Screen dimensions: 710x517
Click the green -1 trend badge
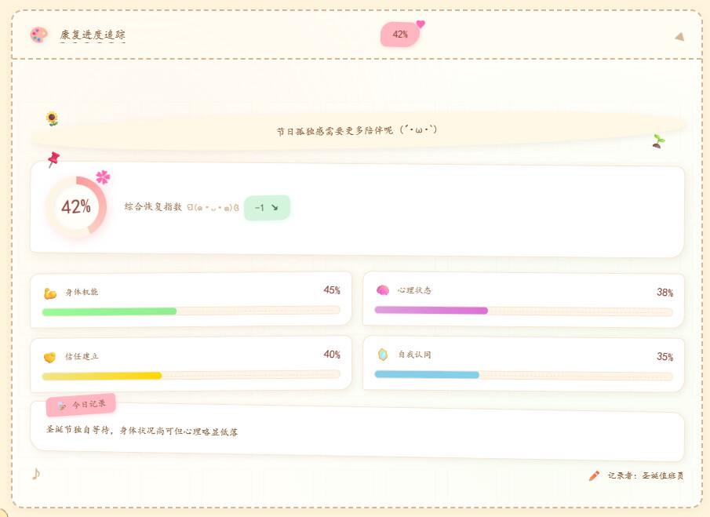coord(268,208)
